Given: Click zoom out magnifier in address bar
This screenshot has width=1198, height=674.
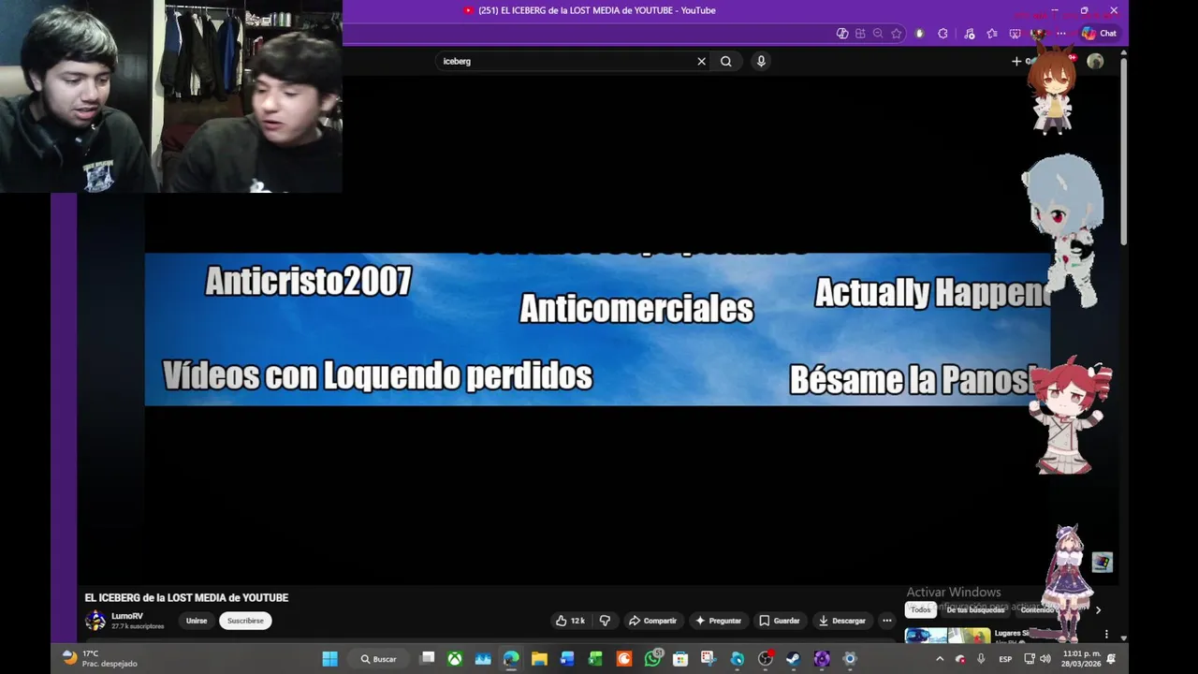Looking at the screenshot, I should pos(878,34).
